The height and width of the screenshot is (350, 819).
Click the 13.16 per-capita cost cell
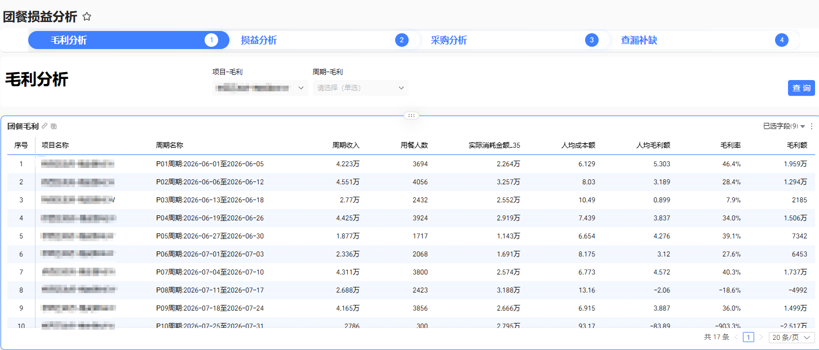point(587,290)
